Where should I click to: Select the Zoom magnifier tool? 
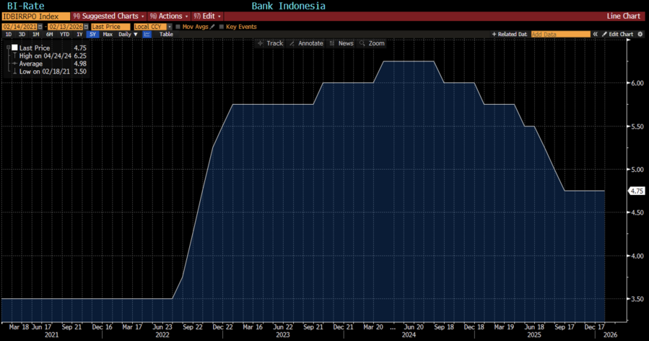click(372, 43)
